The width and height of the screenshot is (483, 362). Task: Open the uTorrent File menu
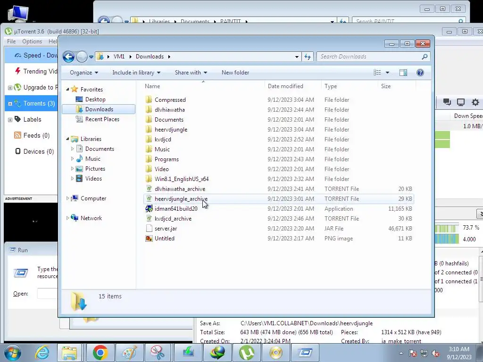coord(11,41)
